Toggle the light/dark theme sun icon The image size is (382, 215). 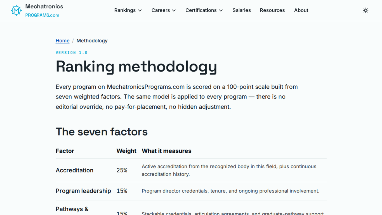pyautogui.click(x=366, y=10)
